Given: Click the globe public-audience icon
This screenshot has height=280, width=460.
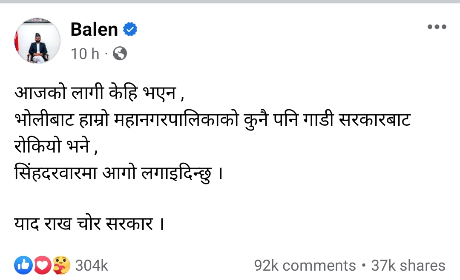Looking at the screenshot, I should pos(120,54).
